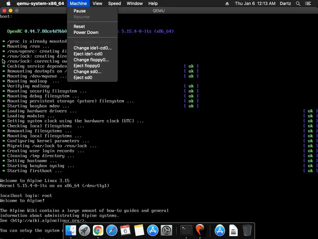The height and width of the screenshot is (239, 318).
Task: Open Notification Center list icon
Action: (x=308, y=3)
